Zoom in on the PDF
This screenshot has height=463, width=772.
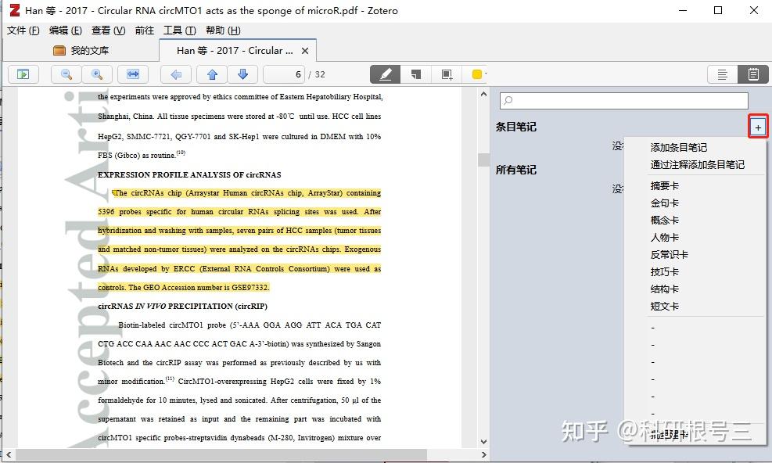96,74
